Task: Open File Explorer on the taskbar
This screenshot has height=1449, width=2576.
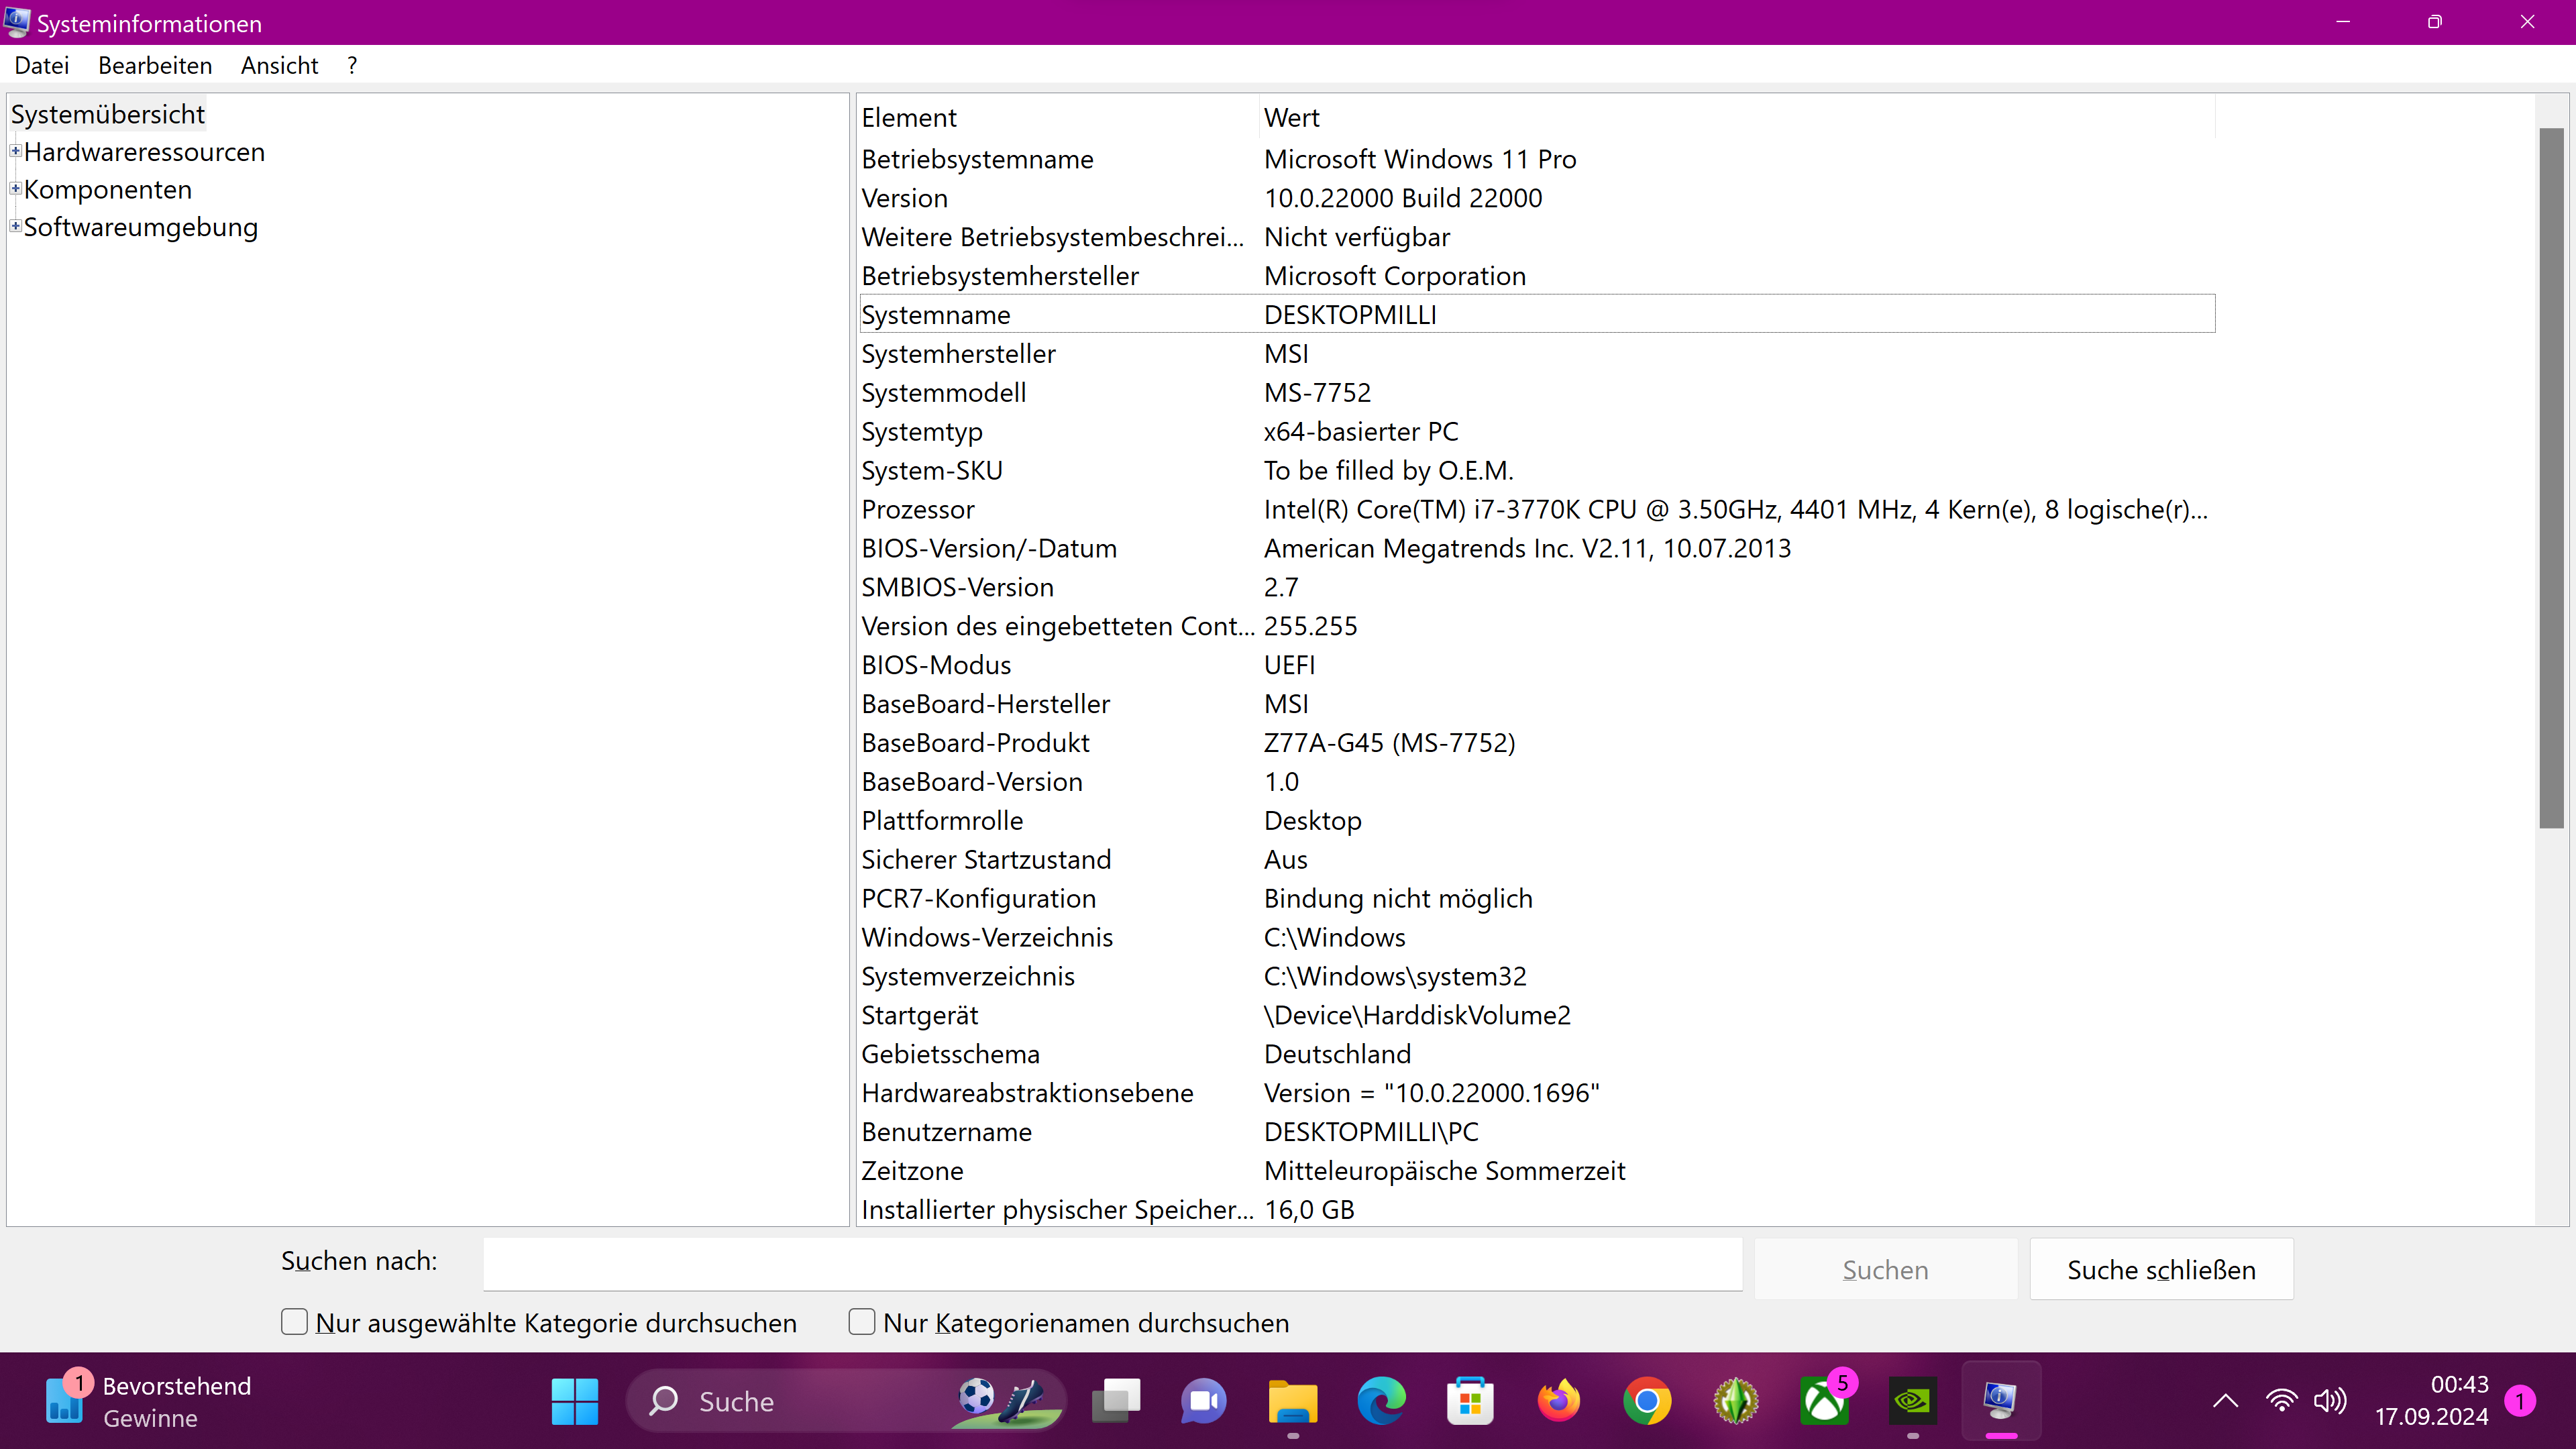Action: (1293, 1400)
